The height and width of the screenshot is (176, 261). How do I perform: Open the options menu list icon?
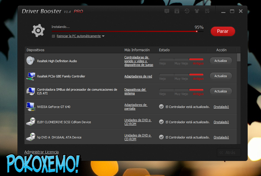click(x=207, y=11)
